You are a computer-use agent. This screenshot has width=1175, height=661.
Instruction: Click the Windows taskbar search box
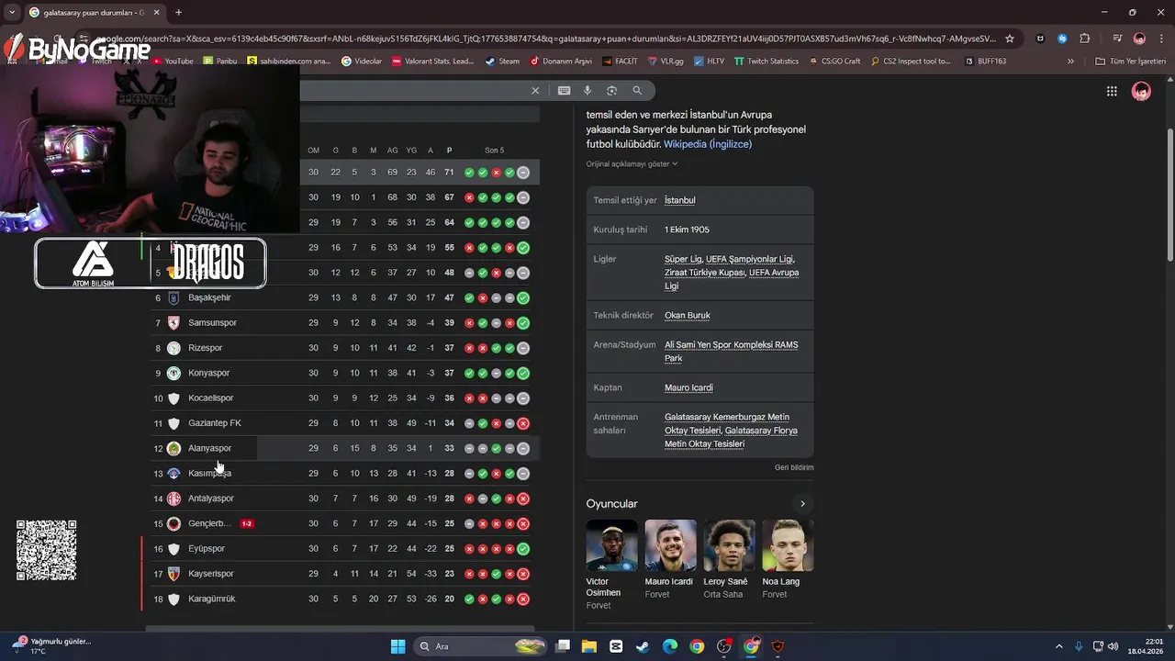point(481,646)
